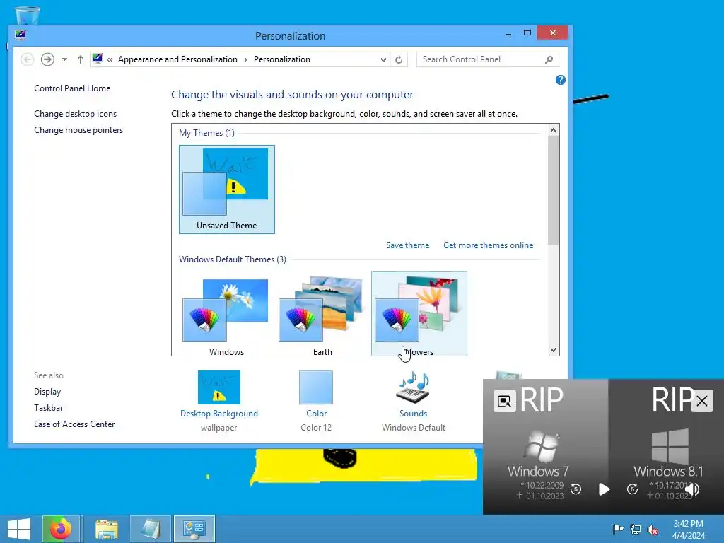The height and width of the screenshot is (543, 724).
Task: Switch to Control Panel taskbar button
Action: click(x=194, y=529)
